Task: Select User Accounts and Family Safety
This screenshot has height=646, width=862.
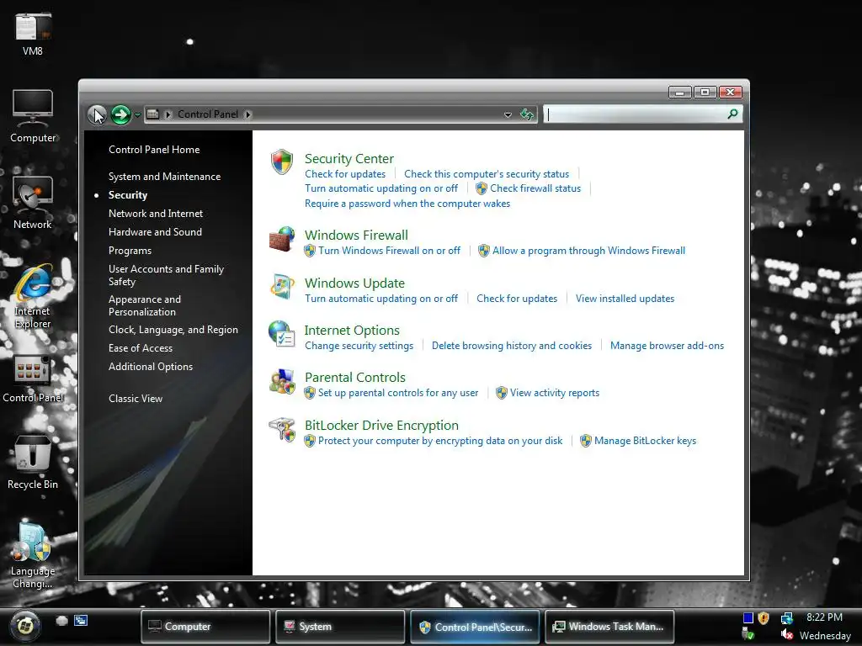Action: click(166, 275)
